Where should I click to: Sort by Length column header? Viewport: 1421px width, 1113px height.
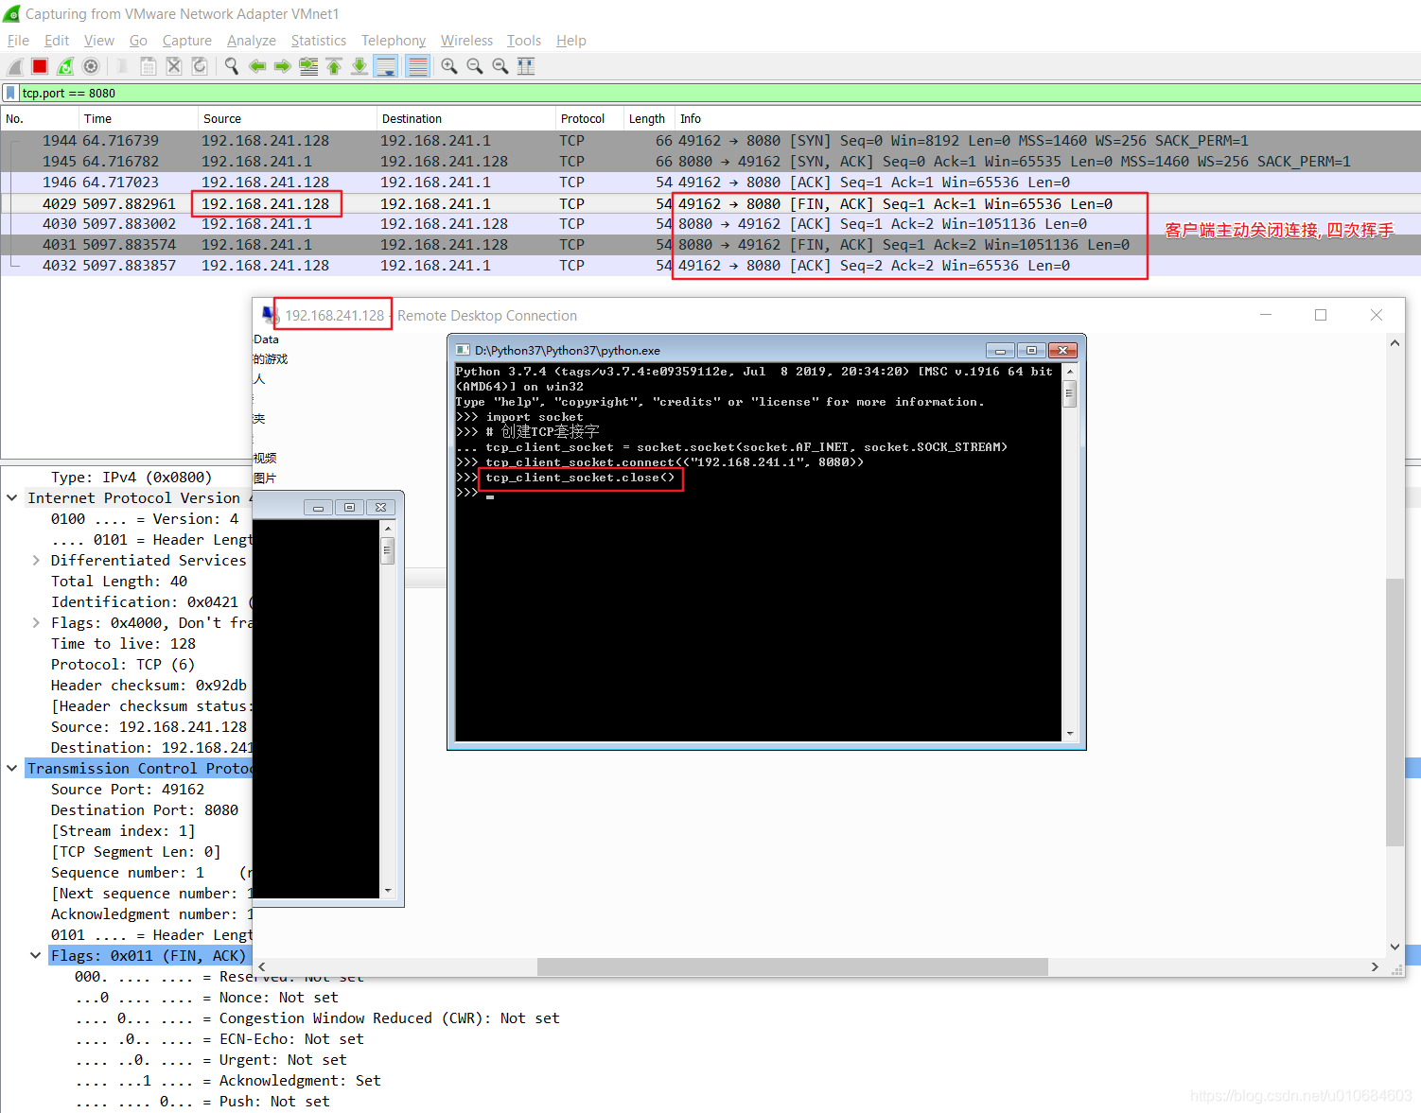[649, 118]
